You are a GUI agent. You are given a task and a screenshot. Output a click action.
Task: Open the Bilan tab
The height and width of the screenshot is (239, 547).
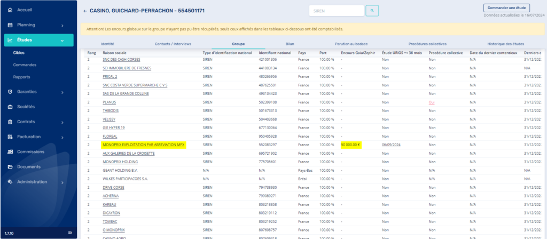pyautogui.click(x=290, y=44)
